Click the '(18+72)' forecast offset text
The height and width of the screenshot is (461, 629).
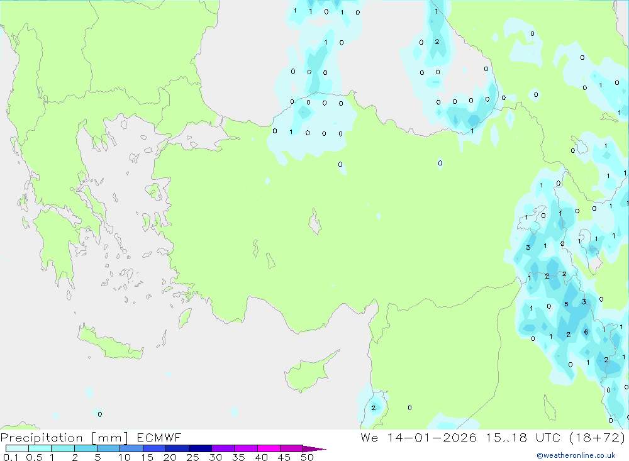pos(598,438)
